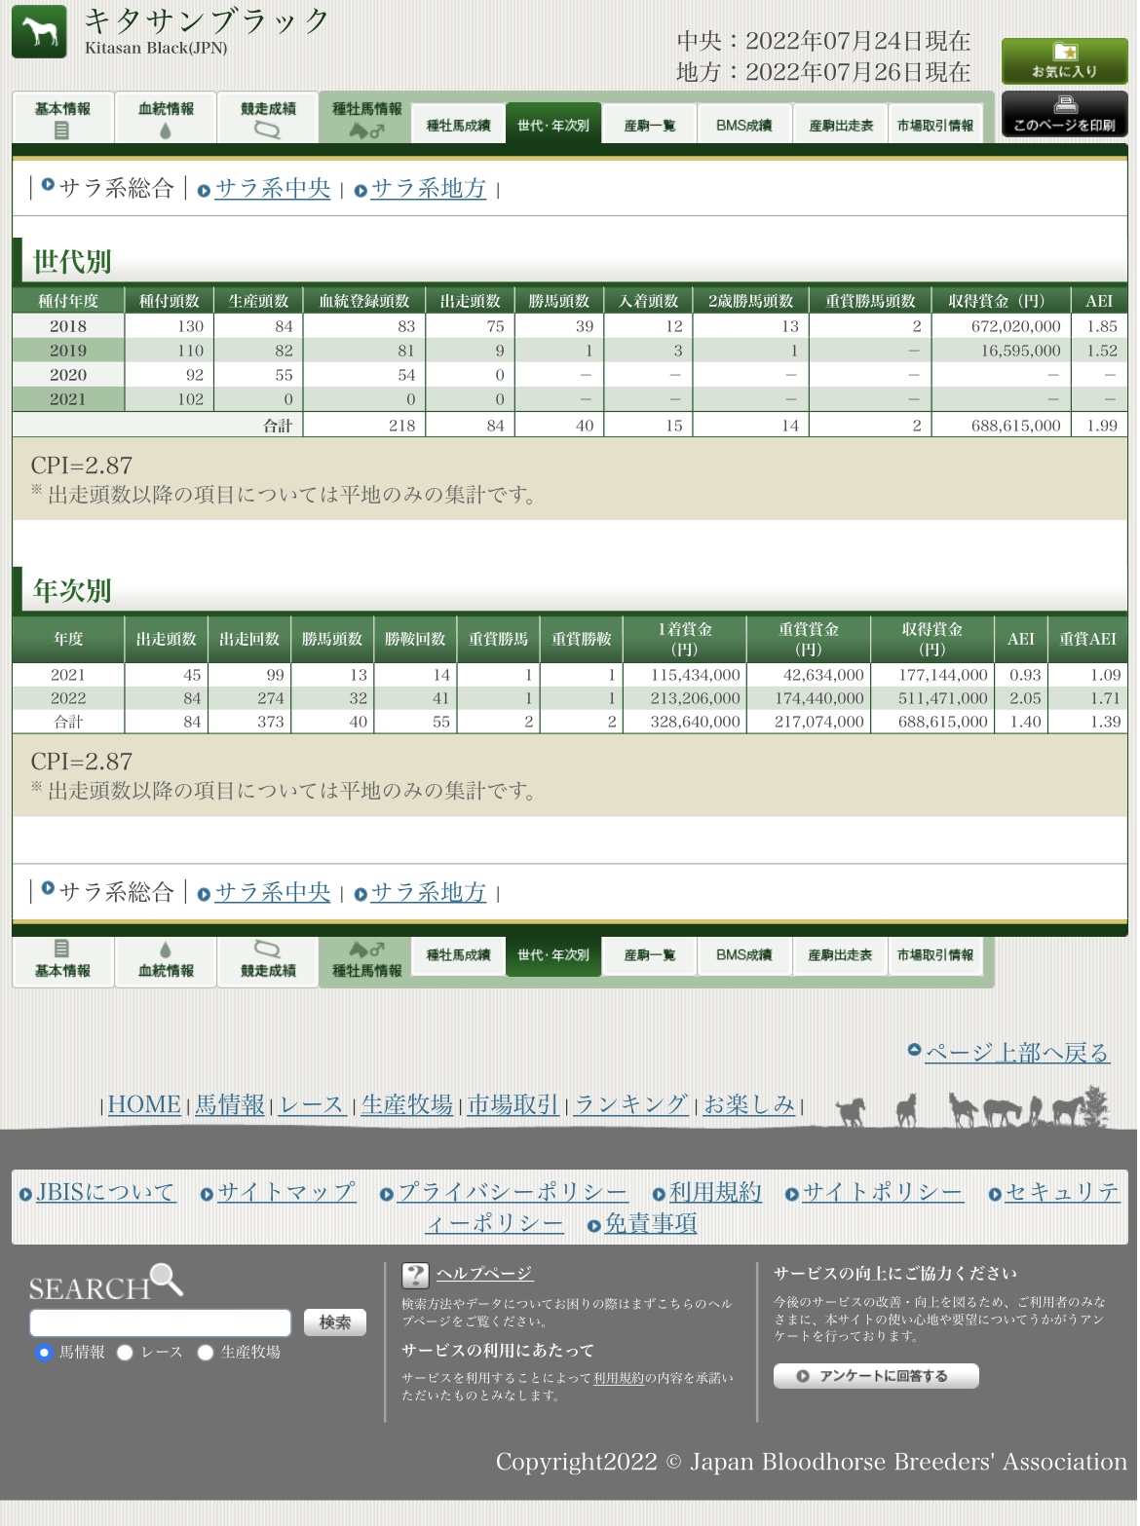This screenshot has height=1526, width=1140.
Task: Click track icon on bottom 競走成績 tab
Action: [267, 949]
